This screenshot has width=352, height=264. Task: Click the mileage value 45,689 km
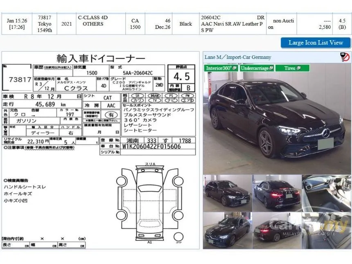50,104
